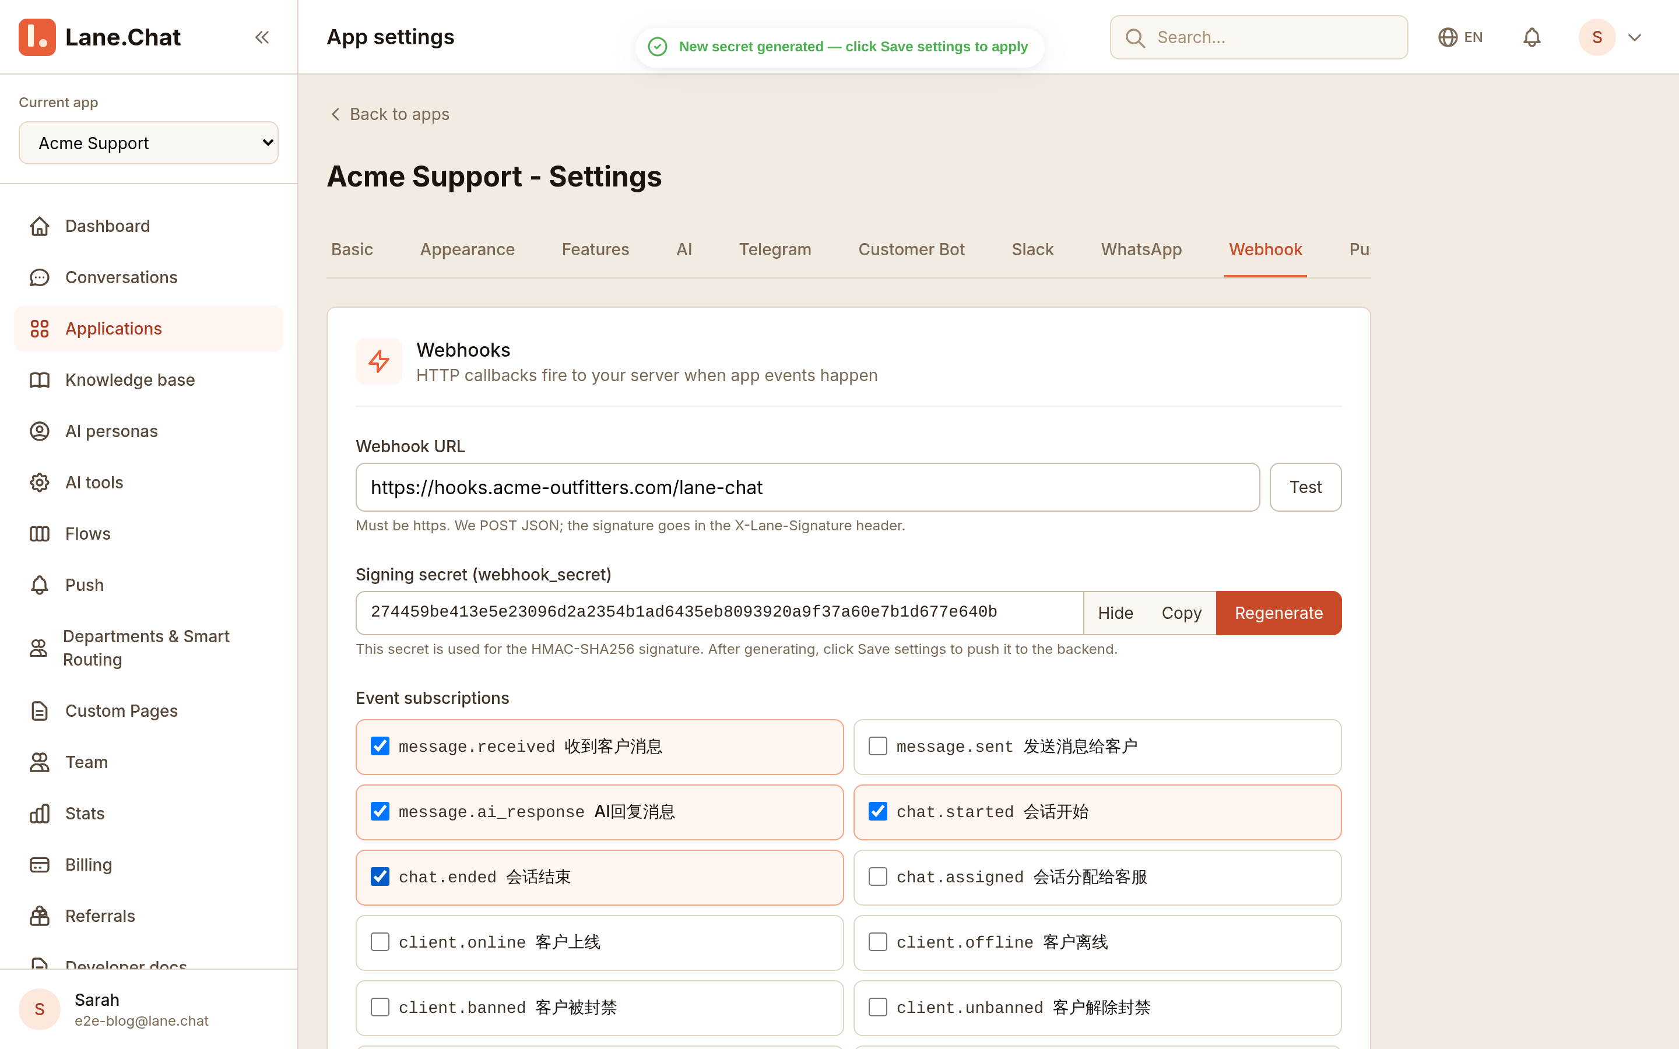Click the green check icon in toast
1679x1049 pixels.
coord(657,47)
